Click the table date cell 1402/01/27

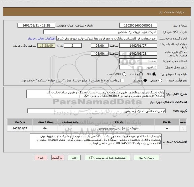[20, 128]
